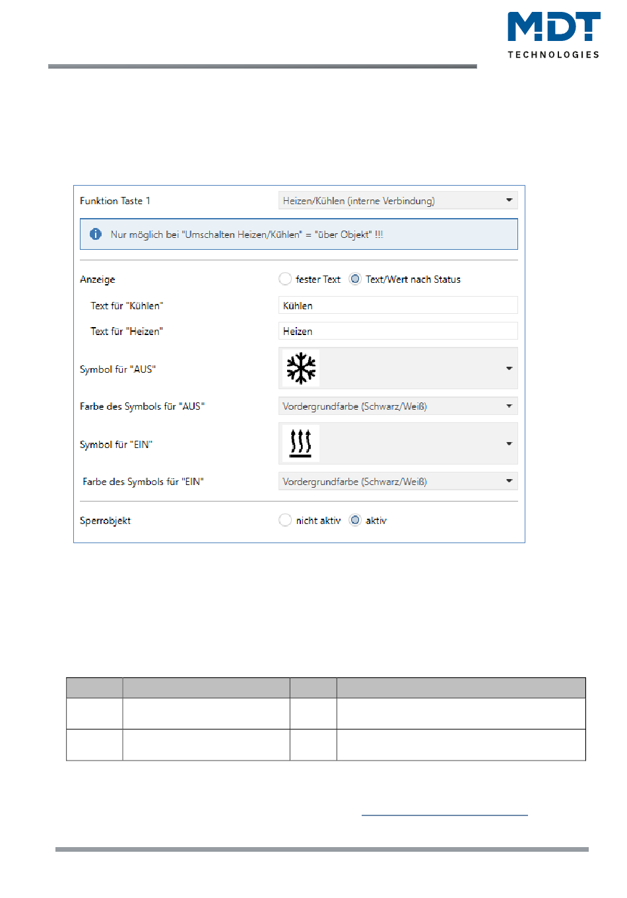This screenshot has height=898, width=627.
Task: Select "fester Text" radio button
Action: tap(285, 280)
